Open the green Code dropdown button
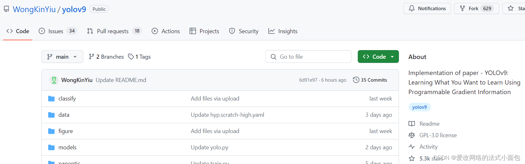Screen dimensions: 525x164 378,56
